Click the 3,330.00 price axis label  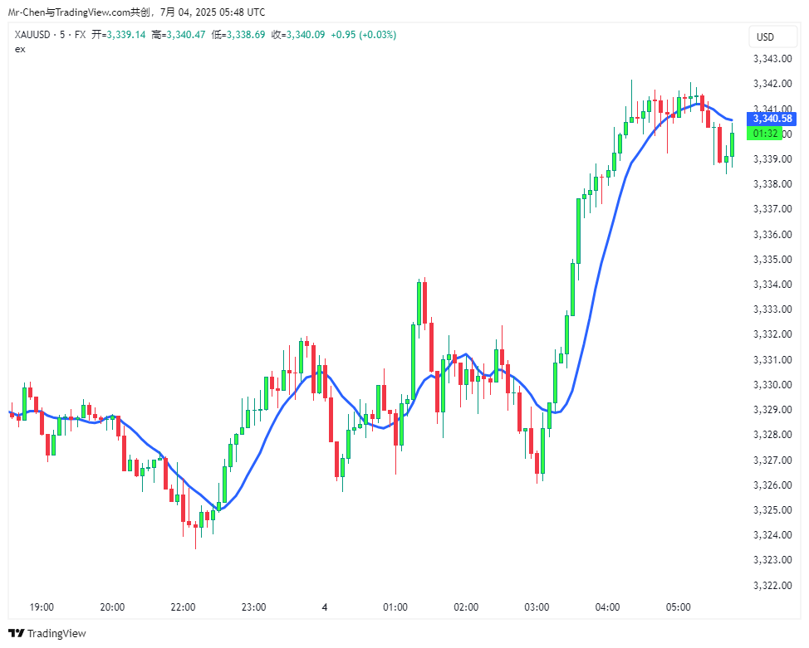(x=772, y=385)
